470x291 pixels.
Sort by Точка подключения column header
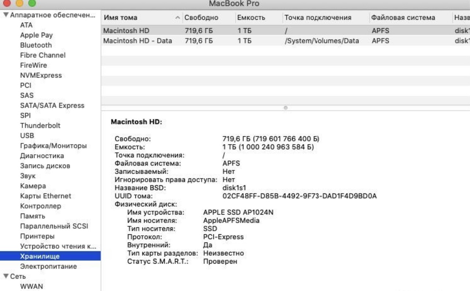tap(318, 18)
